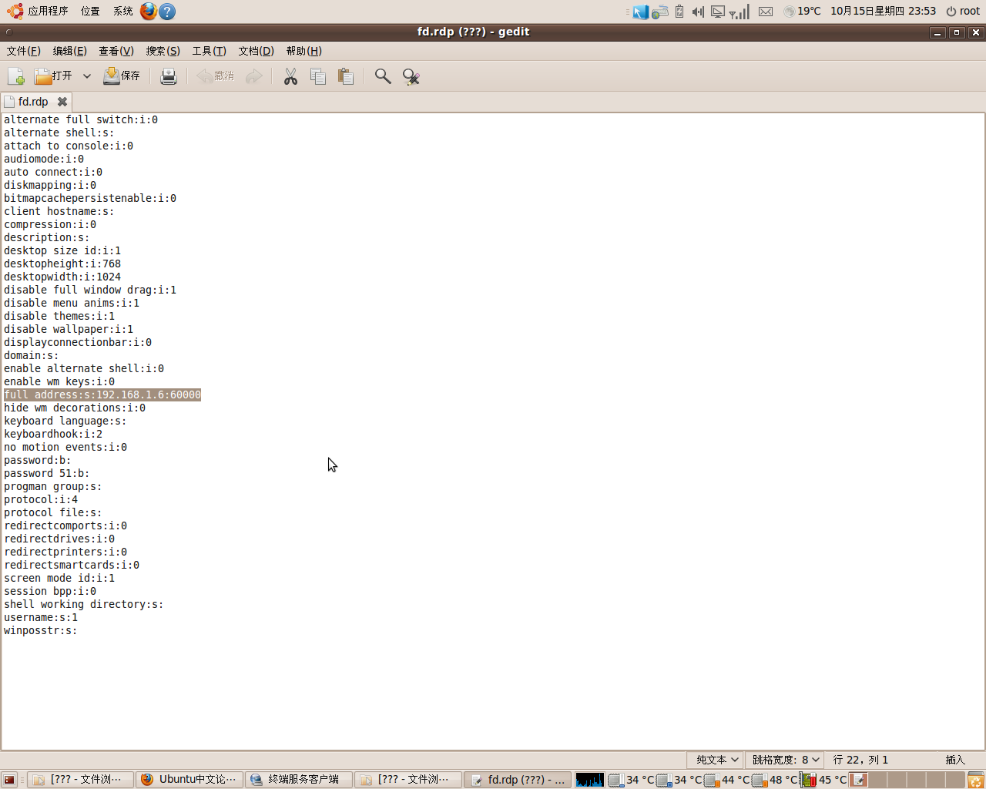
Task: Switch to the second 文件浏览 taskbar window
Action: coord(408,780)
